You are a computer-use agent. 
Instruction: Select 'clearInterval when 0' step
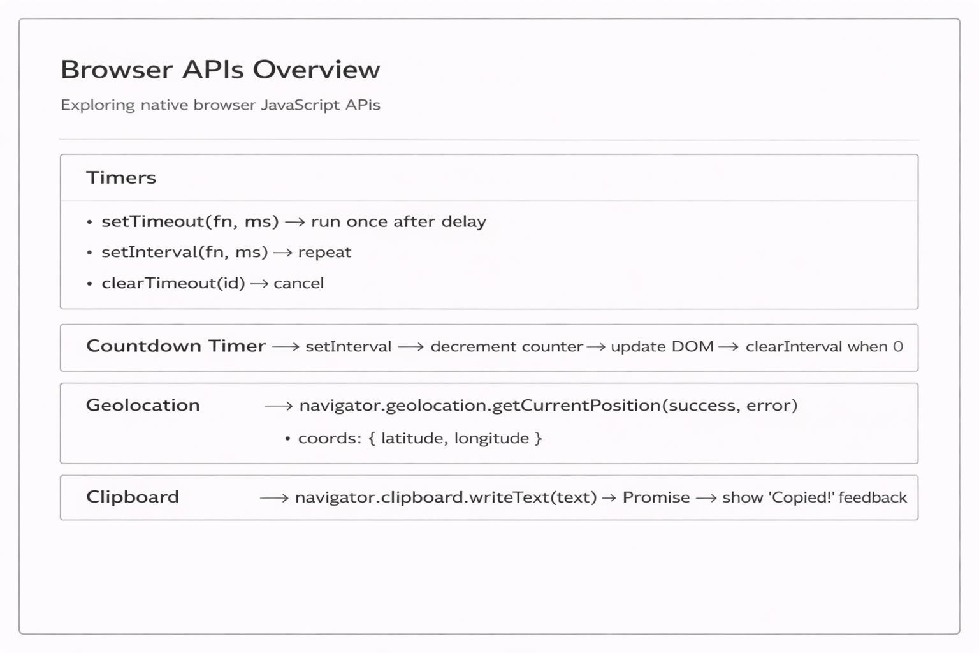(824, 346)
